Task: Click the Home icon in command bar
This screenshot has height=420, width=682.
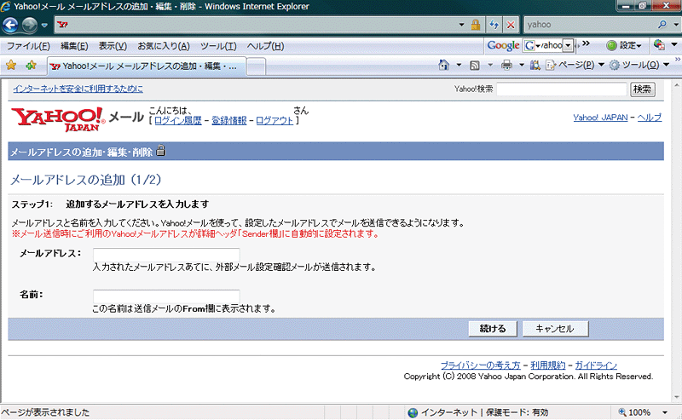Action: point(443,66)
